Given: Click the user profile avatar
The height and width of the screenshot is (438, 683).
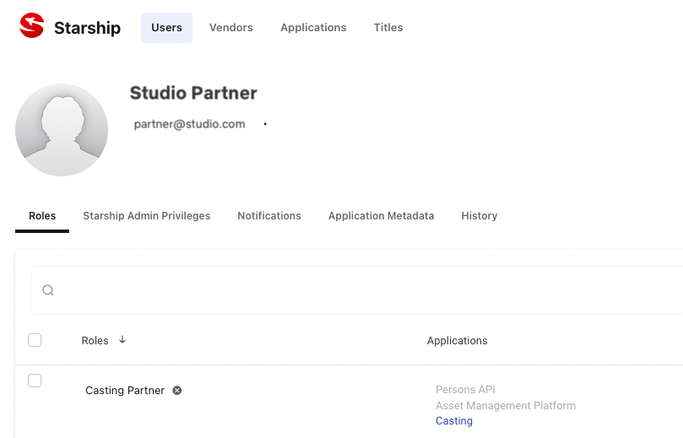Looking at the screenshot, I should coord(62,130).
